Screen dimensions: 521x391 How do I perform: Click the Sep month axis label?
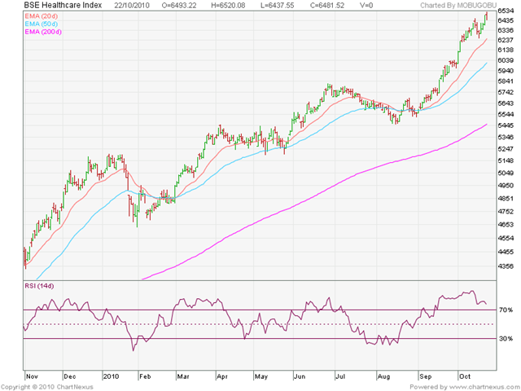click(x=425, y=376)
